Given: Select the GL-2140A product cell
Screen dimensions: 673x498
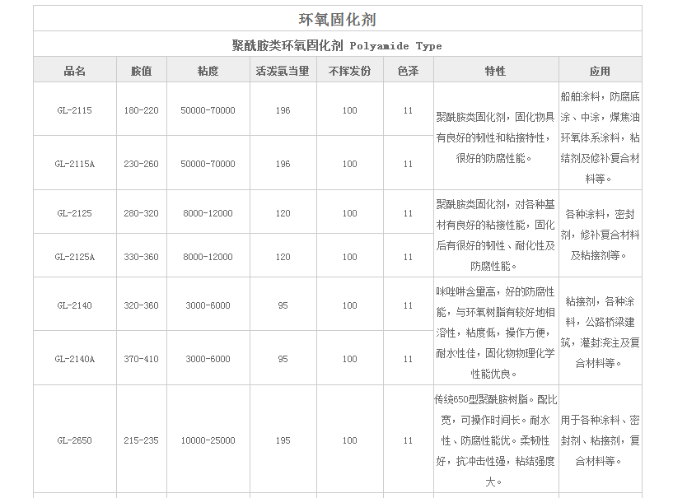Looking at the screenshot, I should (75, 359).
